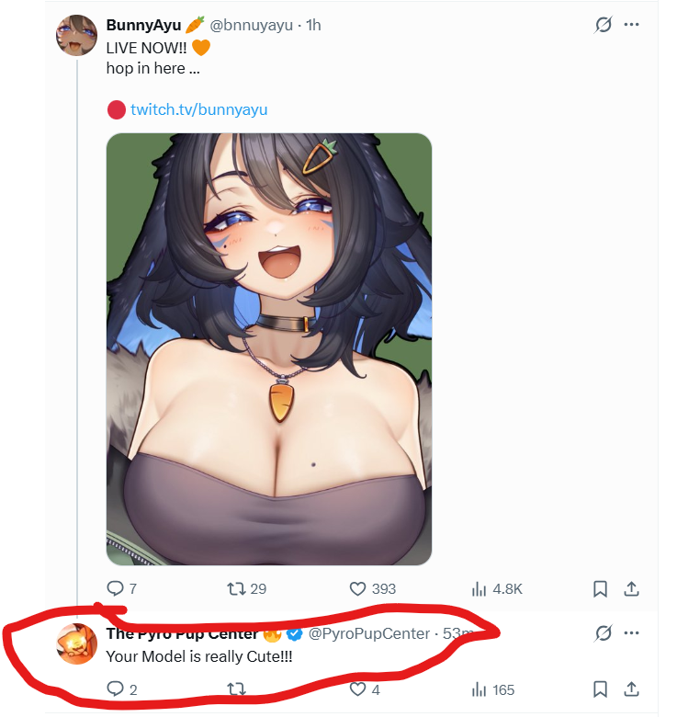Open the more options menu on BunnyAyu's post
This screenshot has width=677, height=717.
coord(631,24)
